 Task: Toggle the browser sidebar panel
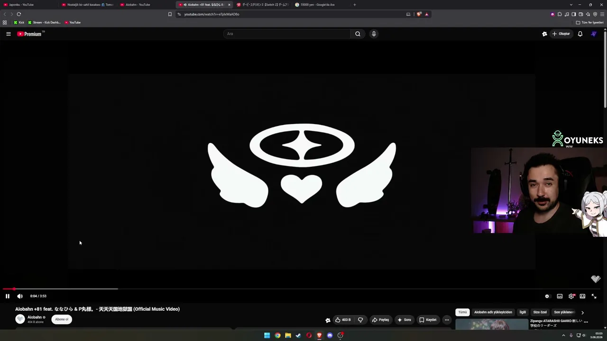click(574, 14)
